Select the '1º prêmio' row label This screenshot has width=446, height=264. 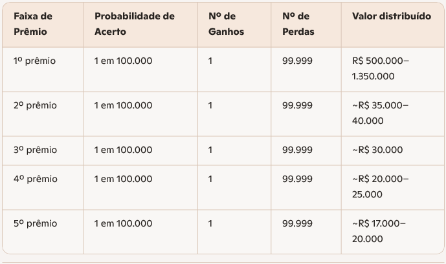(35, 61)
